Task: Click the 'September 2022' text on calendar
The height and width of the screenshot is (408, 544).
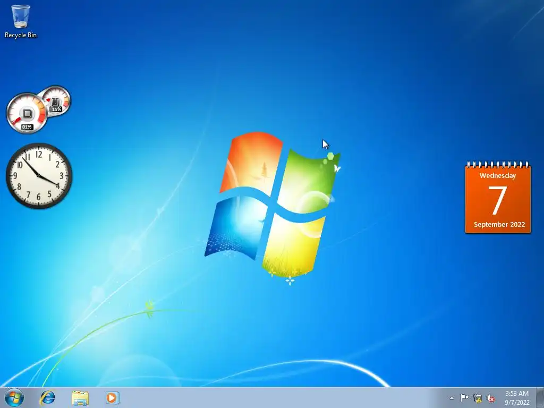Action: point(499,225)
